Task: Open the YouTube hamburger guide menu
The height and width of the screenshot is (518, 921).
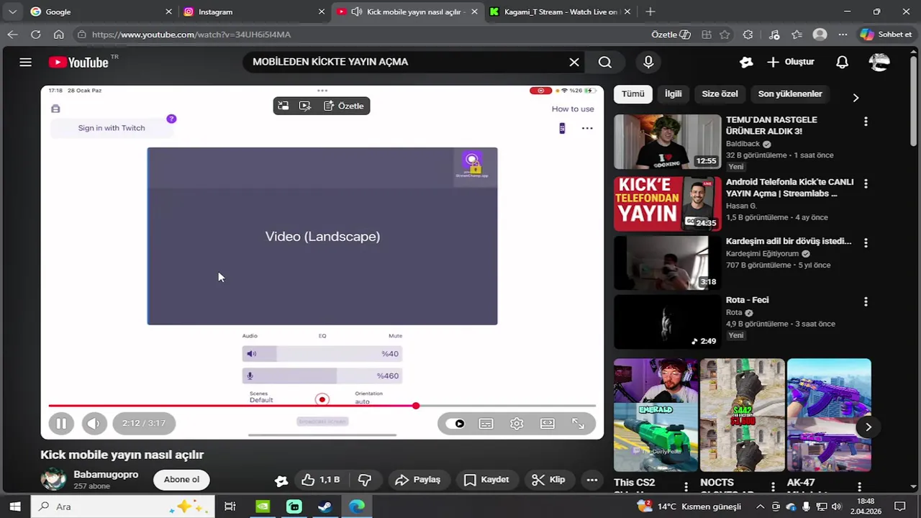Action: 25,62
